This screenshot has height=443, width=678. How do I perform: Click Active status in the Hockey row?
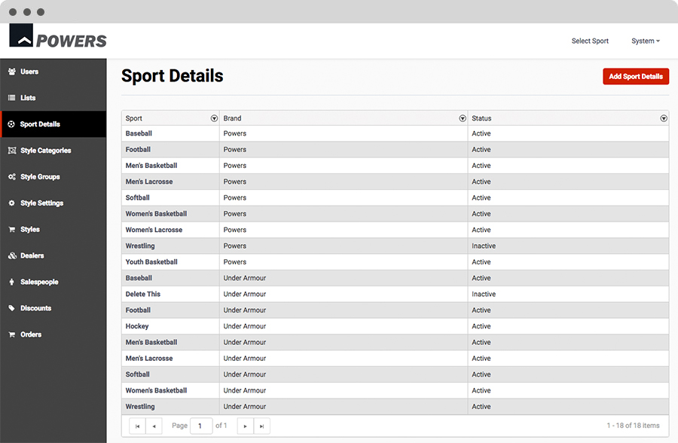tap(481, 326)
